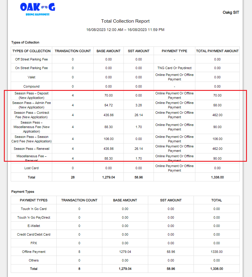Viewport: 252px width, 277px height.
Task: Click base amount 435.86 in Contract Fee row
Action: coord(109,115)
